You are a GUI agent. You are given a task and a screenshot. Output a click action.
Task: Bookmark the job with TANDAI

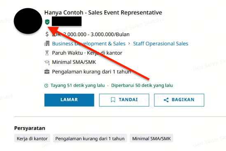[124, 100]
